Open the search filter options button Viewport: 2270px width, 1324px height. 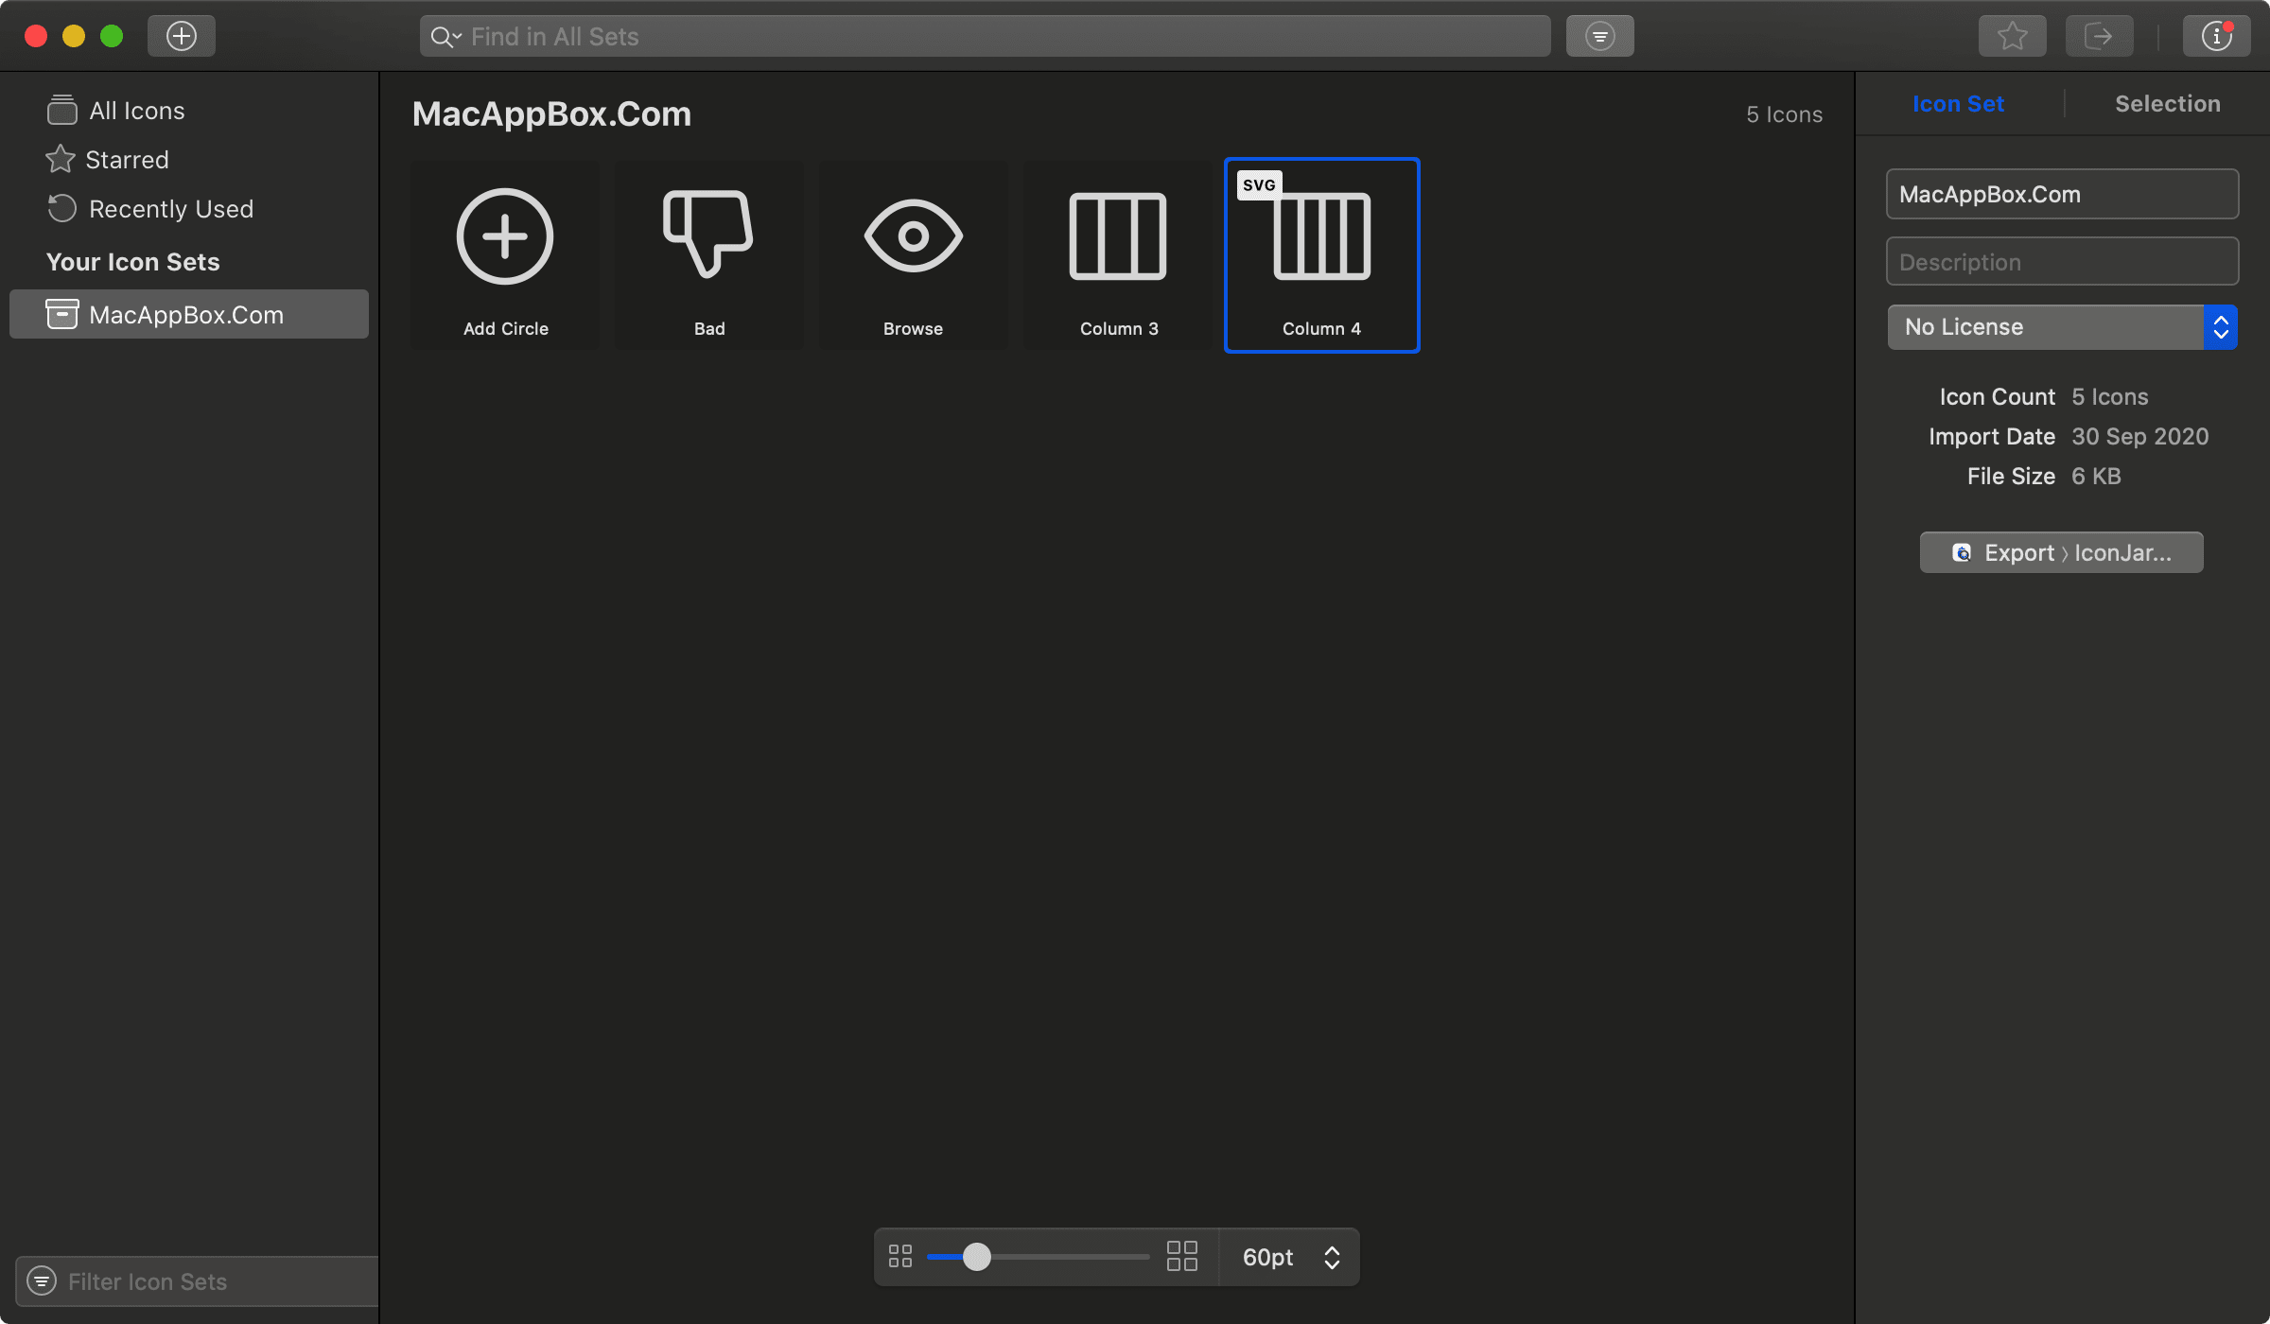1599,36
